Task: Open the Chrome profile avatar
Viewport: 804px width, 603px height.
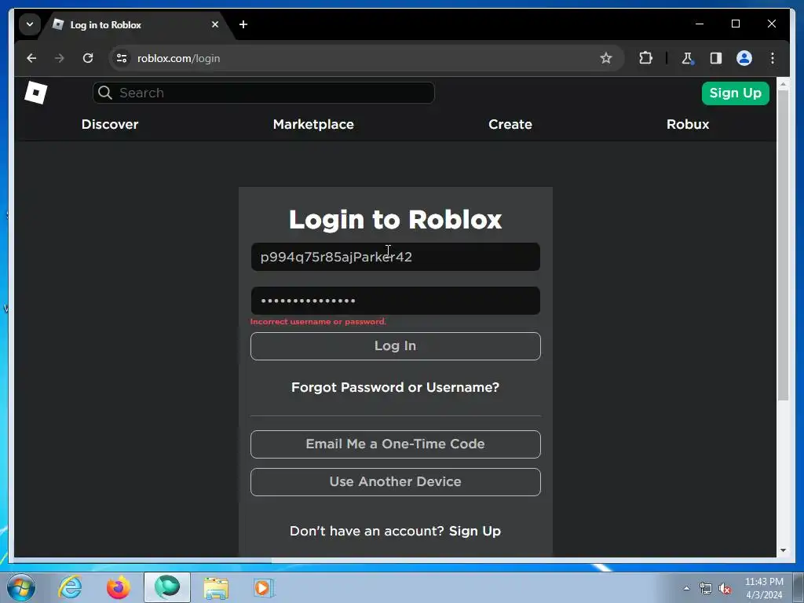Action: point(744,58)
